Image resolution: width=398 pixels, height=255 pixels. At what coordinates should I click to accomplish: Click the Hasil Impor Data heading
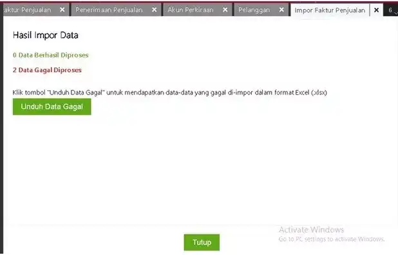[x=46, y=35]
